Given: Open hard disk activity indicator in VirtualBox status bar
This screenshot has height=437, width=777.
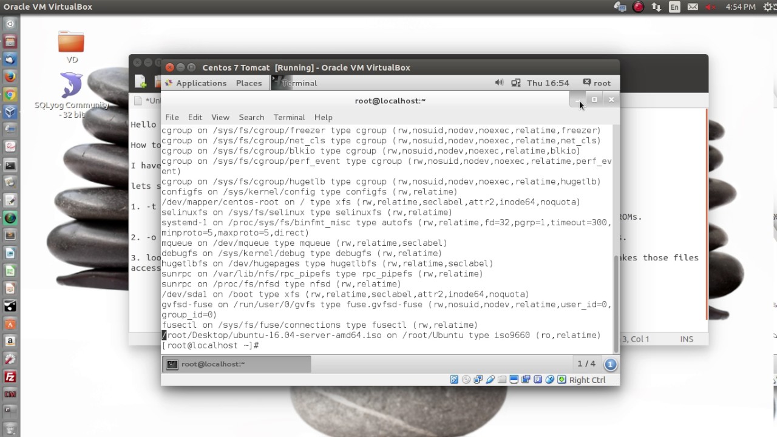Looking at the screenshot, I should (x=454, y=379).
